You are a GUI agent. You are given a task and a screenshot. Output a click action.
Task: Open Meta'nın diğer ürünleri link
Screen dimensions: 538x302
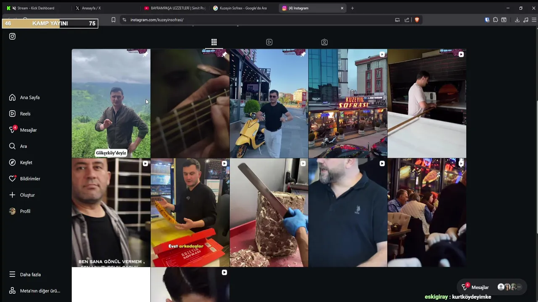(x=34, y=291)
